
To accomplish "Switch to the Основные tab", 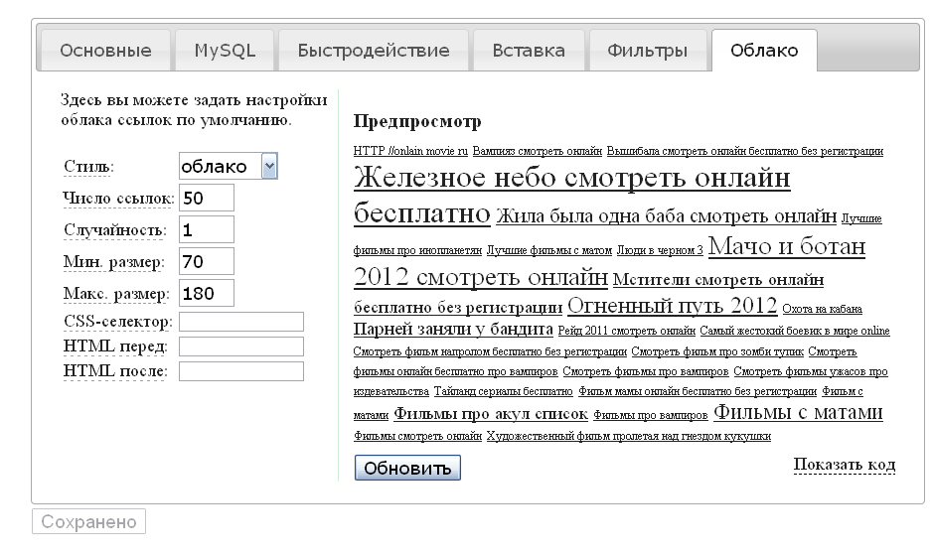I will (x=105, y=51).
